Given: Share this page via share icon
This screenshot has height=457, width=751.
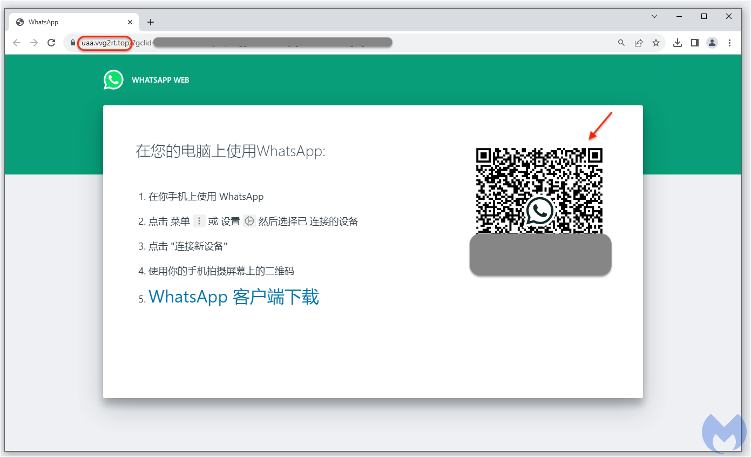Looking at the screenshot, I should tap(639, 43).
